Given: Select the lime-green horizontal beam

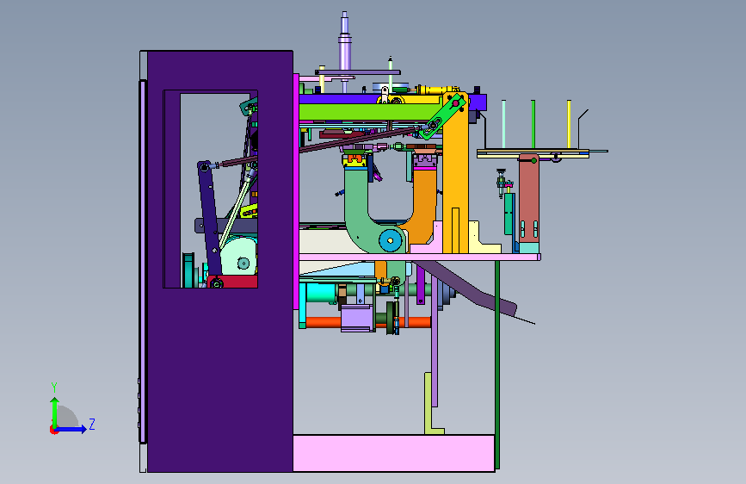Looking at the screenshot, I should [370, 113].
